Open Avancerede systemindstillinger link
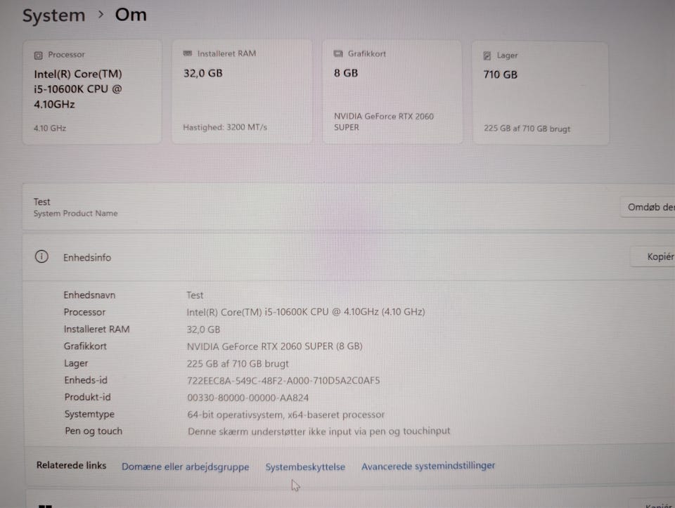 tap(428, 466)
